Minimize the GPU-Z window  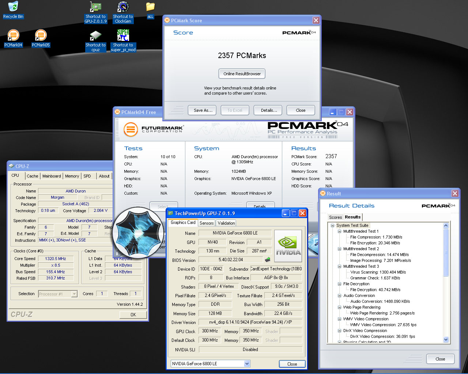pyautogui.click(x=286, y=213)
